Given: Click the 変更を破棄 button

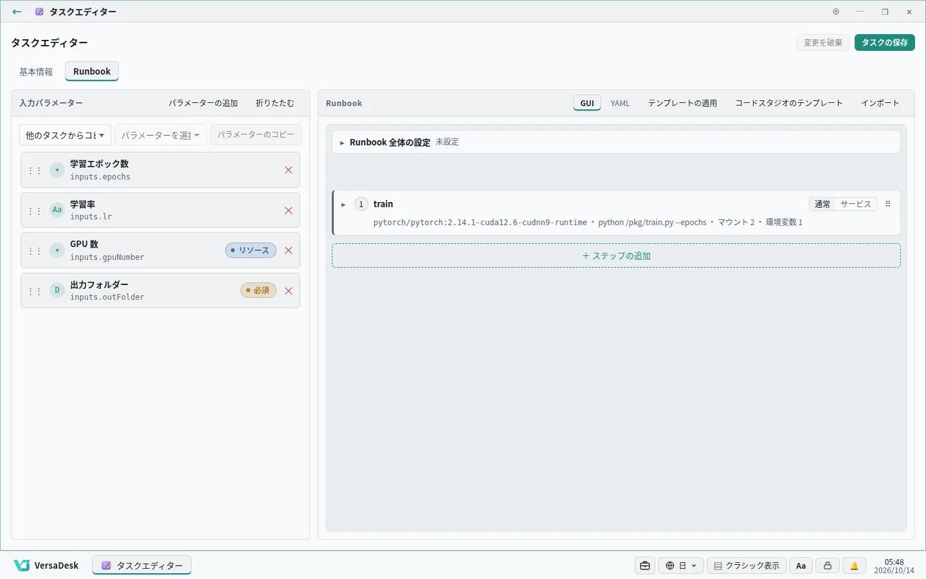Looking at the screenshot, I should 823,42.
